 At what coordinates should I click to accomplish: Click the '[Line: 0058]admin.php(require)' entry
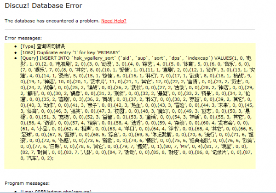click(56, 191)
